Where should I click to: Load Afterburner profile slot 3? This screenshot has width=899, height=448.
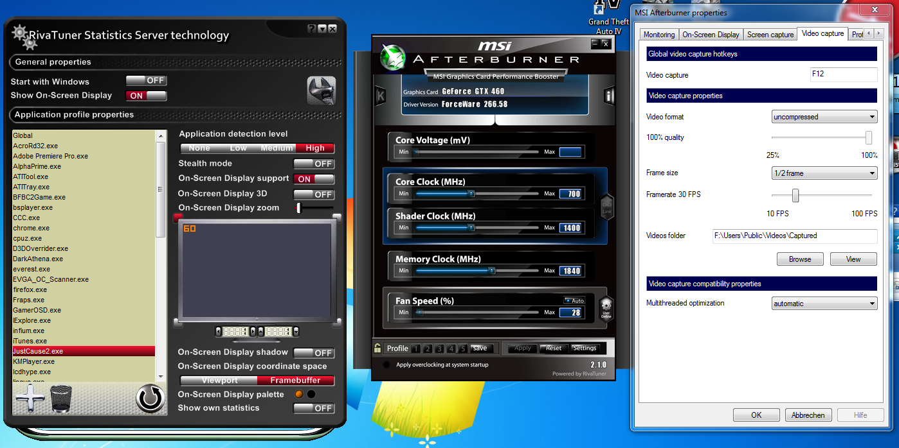(x=439, y=349)
